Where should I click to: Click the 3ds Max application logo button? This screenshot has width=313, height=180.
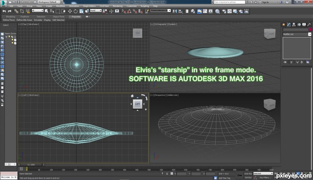click(3, 3)
